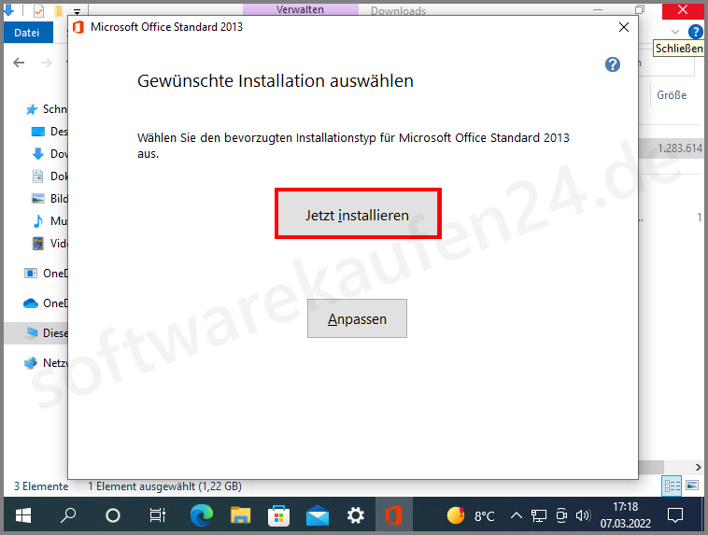Click the Office installer taskbar icon
The width and height of the screenshot is (708, 535).
tap(394, 515)
